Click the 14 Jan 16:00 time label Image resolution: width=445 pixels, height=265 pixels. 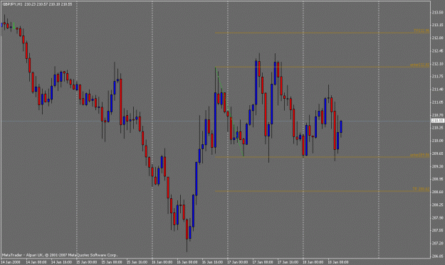tap(61, 262)
